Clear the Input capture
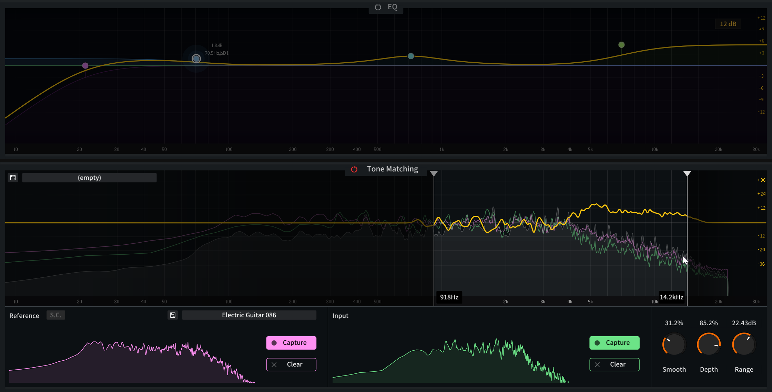The width and height of the screenshot is (772, 392). 614,364
